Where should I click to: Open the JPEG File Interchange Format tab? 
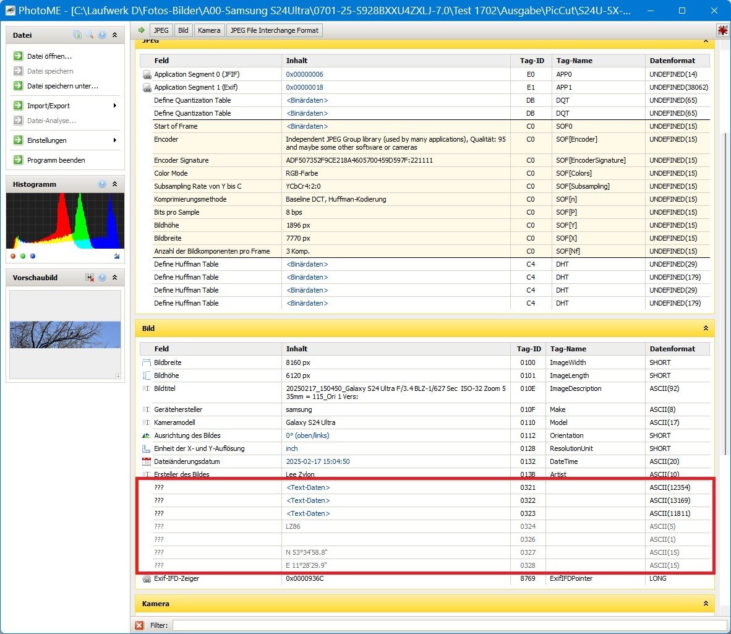tap(275, 30)
